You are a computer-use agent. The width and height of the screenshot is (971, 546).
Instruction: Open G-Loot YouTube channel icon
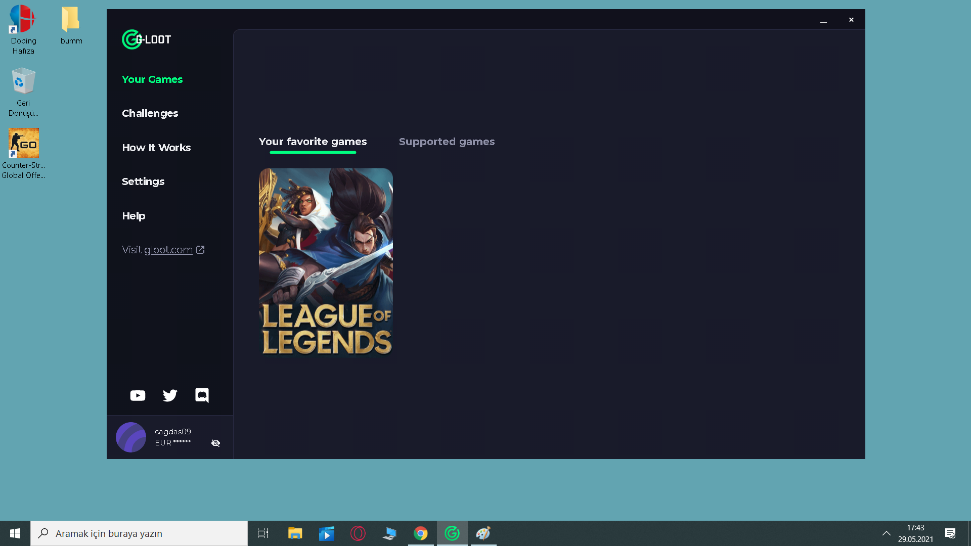point(138,395)
